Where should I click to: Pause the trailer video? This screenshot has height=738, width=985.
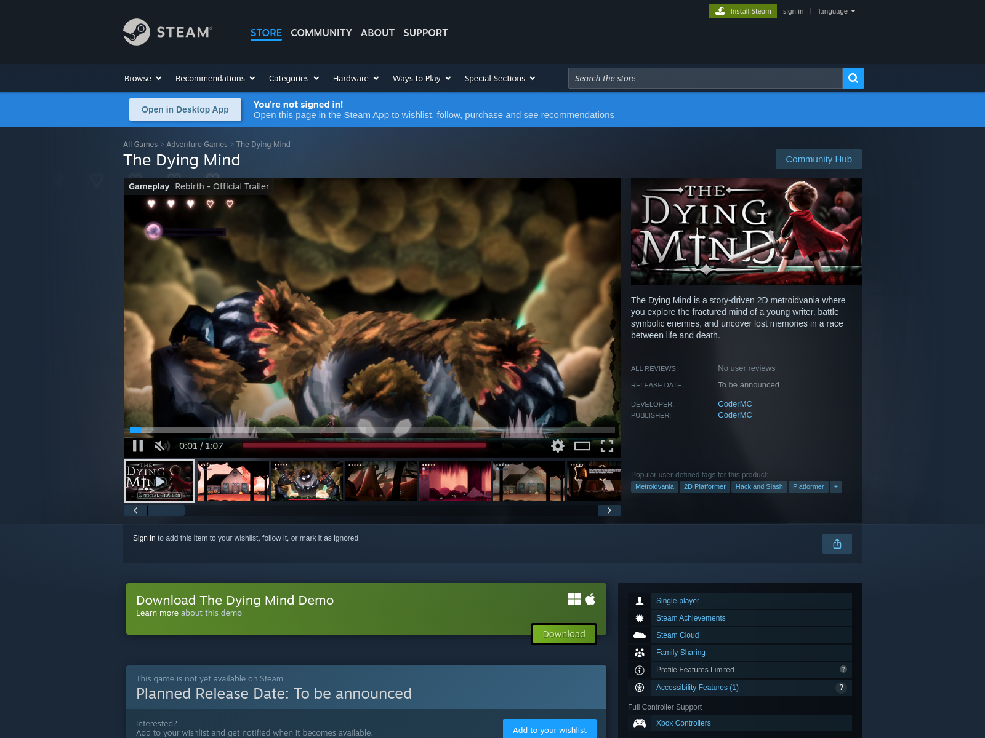point(138,446)
